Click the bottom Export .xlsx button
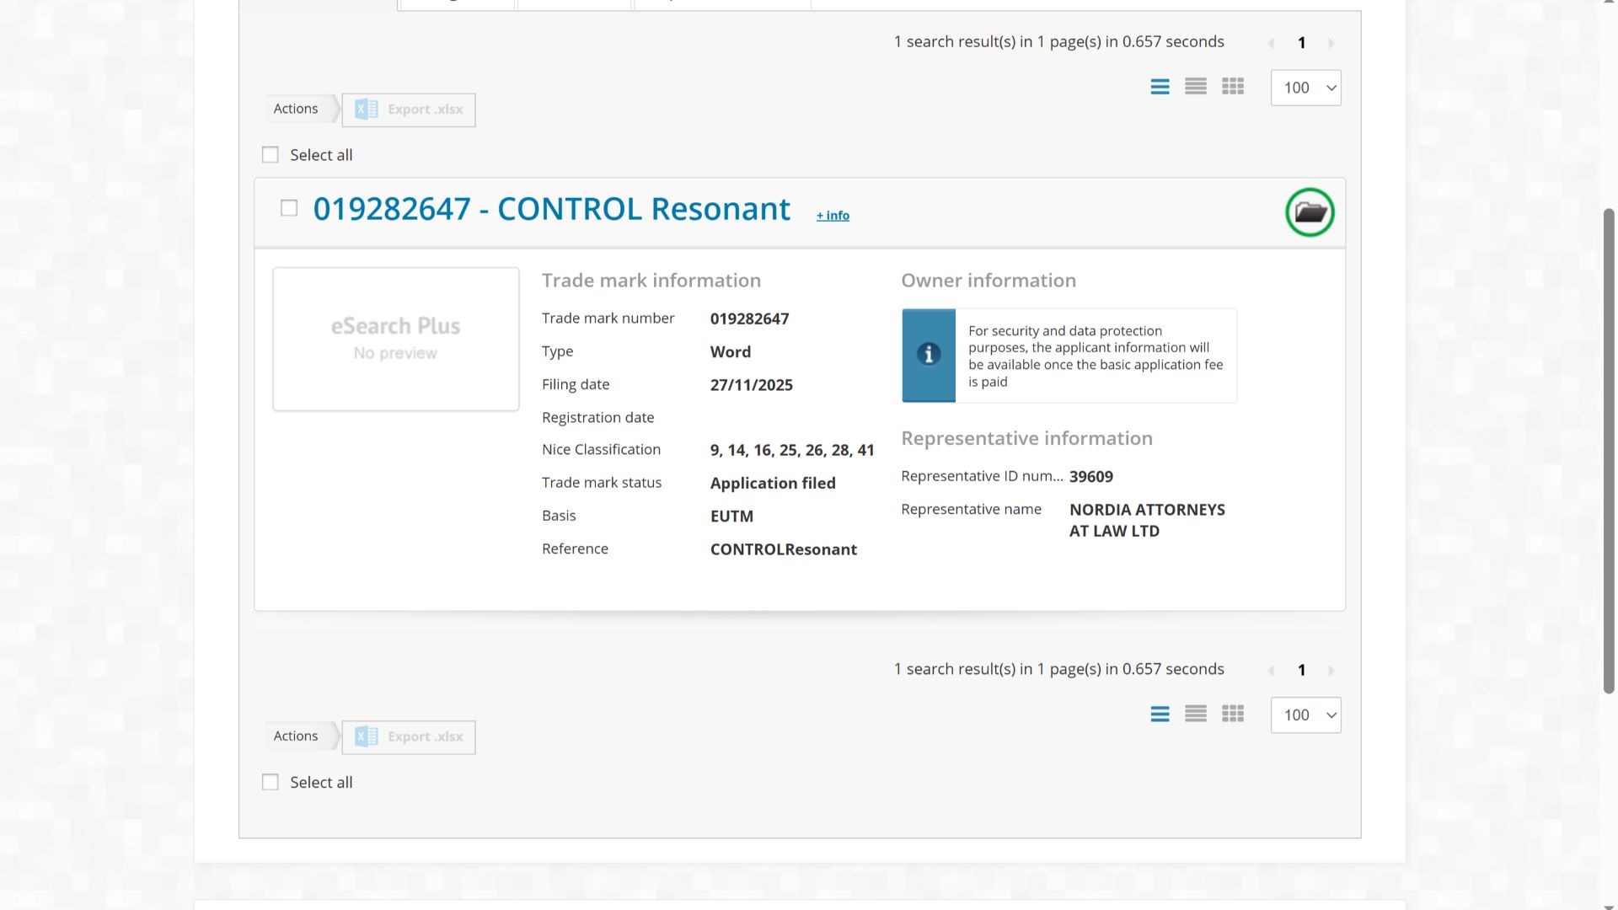Viewport: 1618px width, 910px height. coord(409,737)
